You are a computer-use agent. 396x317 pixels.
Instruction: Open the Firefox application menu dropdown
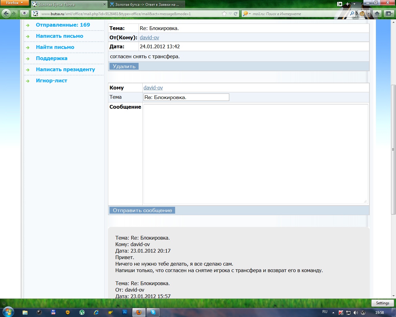(x=14, y=3)
